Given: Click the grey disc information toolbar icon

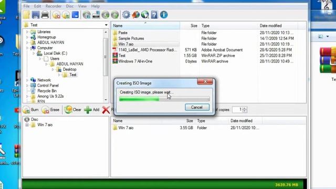Looking at the screenshot, I should (87, 15).
